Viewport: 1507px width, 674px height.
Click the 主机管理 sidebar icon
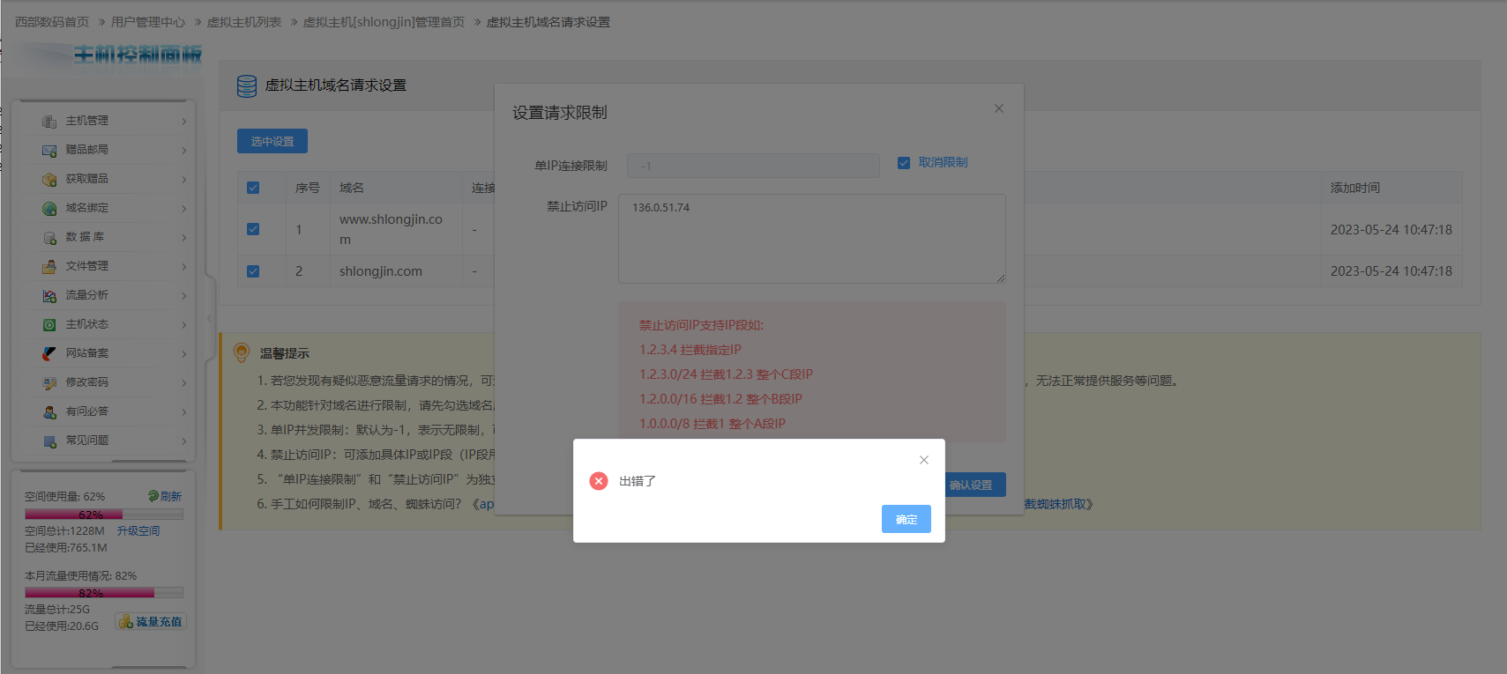click(49, 122)
